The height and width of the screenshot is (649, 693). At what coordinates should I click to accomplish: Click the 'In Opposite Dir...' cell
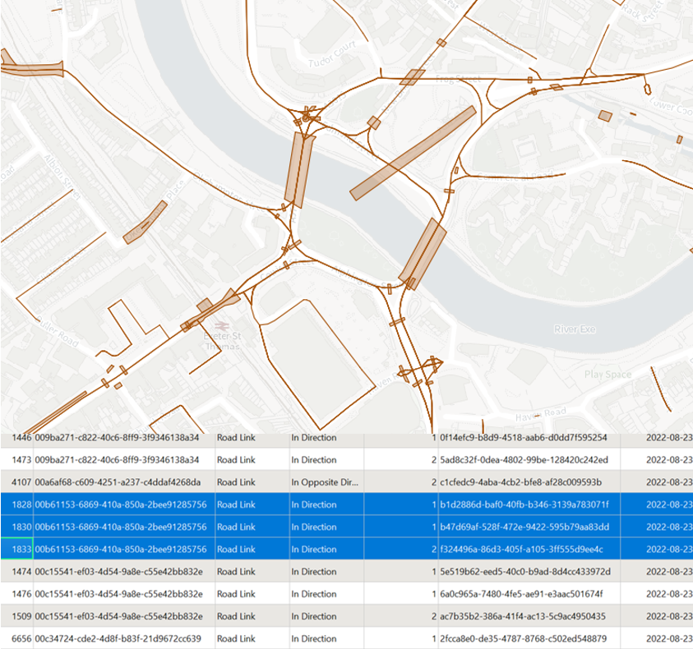click(x=325, y=482)
